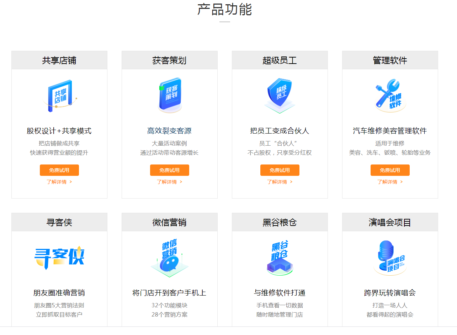
Task: Click the text 随时随地管理门店
Action: [280, 315]
